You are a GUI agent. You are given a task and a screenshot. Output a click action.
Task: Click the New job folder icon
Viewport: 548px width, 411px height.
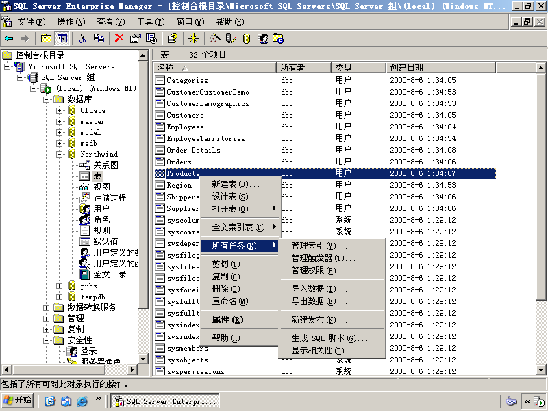coord(278,38)
